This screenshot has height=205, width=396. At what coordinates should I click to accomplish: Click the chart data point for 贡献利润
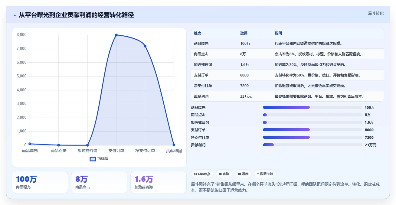tap(174, 145)
